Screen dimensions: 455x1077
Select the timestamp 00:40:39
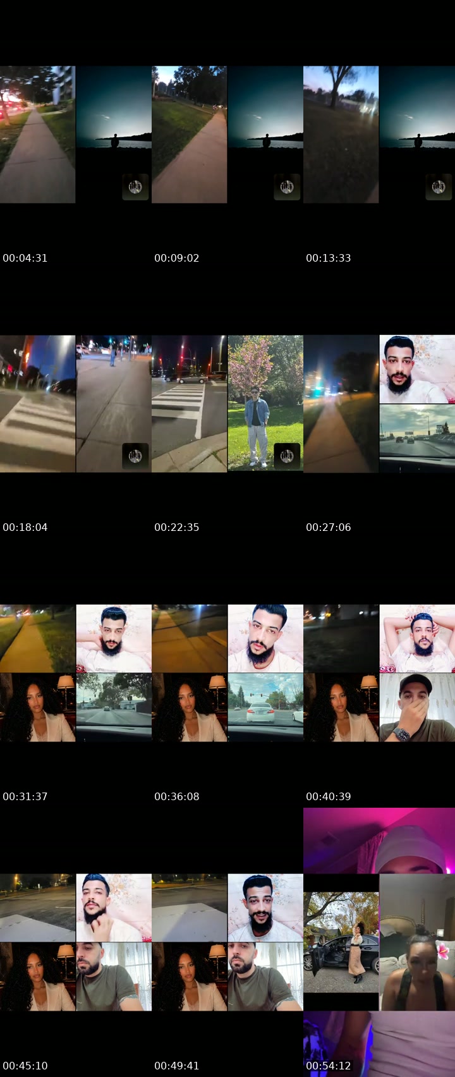[329, 796]
